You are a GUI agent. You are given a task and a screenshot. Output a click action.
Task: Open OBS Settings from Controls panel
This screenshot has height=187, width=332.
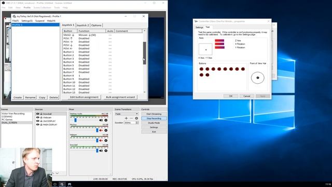tap(154, 127)
